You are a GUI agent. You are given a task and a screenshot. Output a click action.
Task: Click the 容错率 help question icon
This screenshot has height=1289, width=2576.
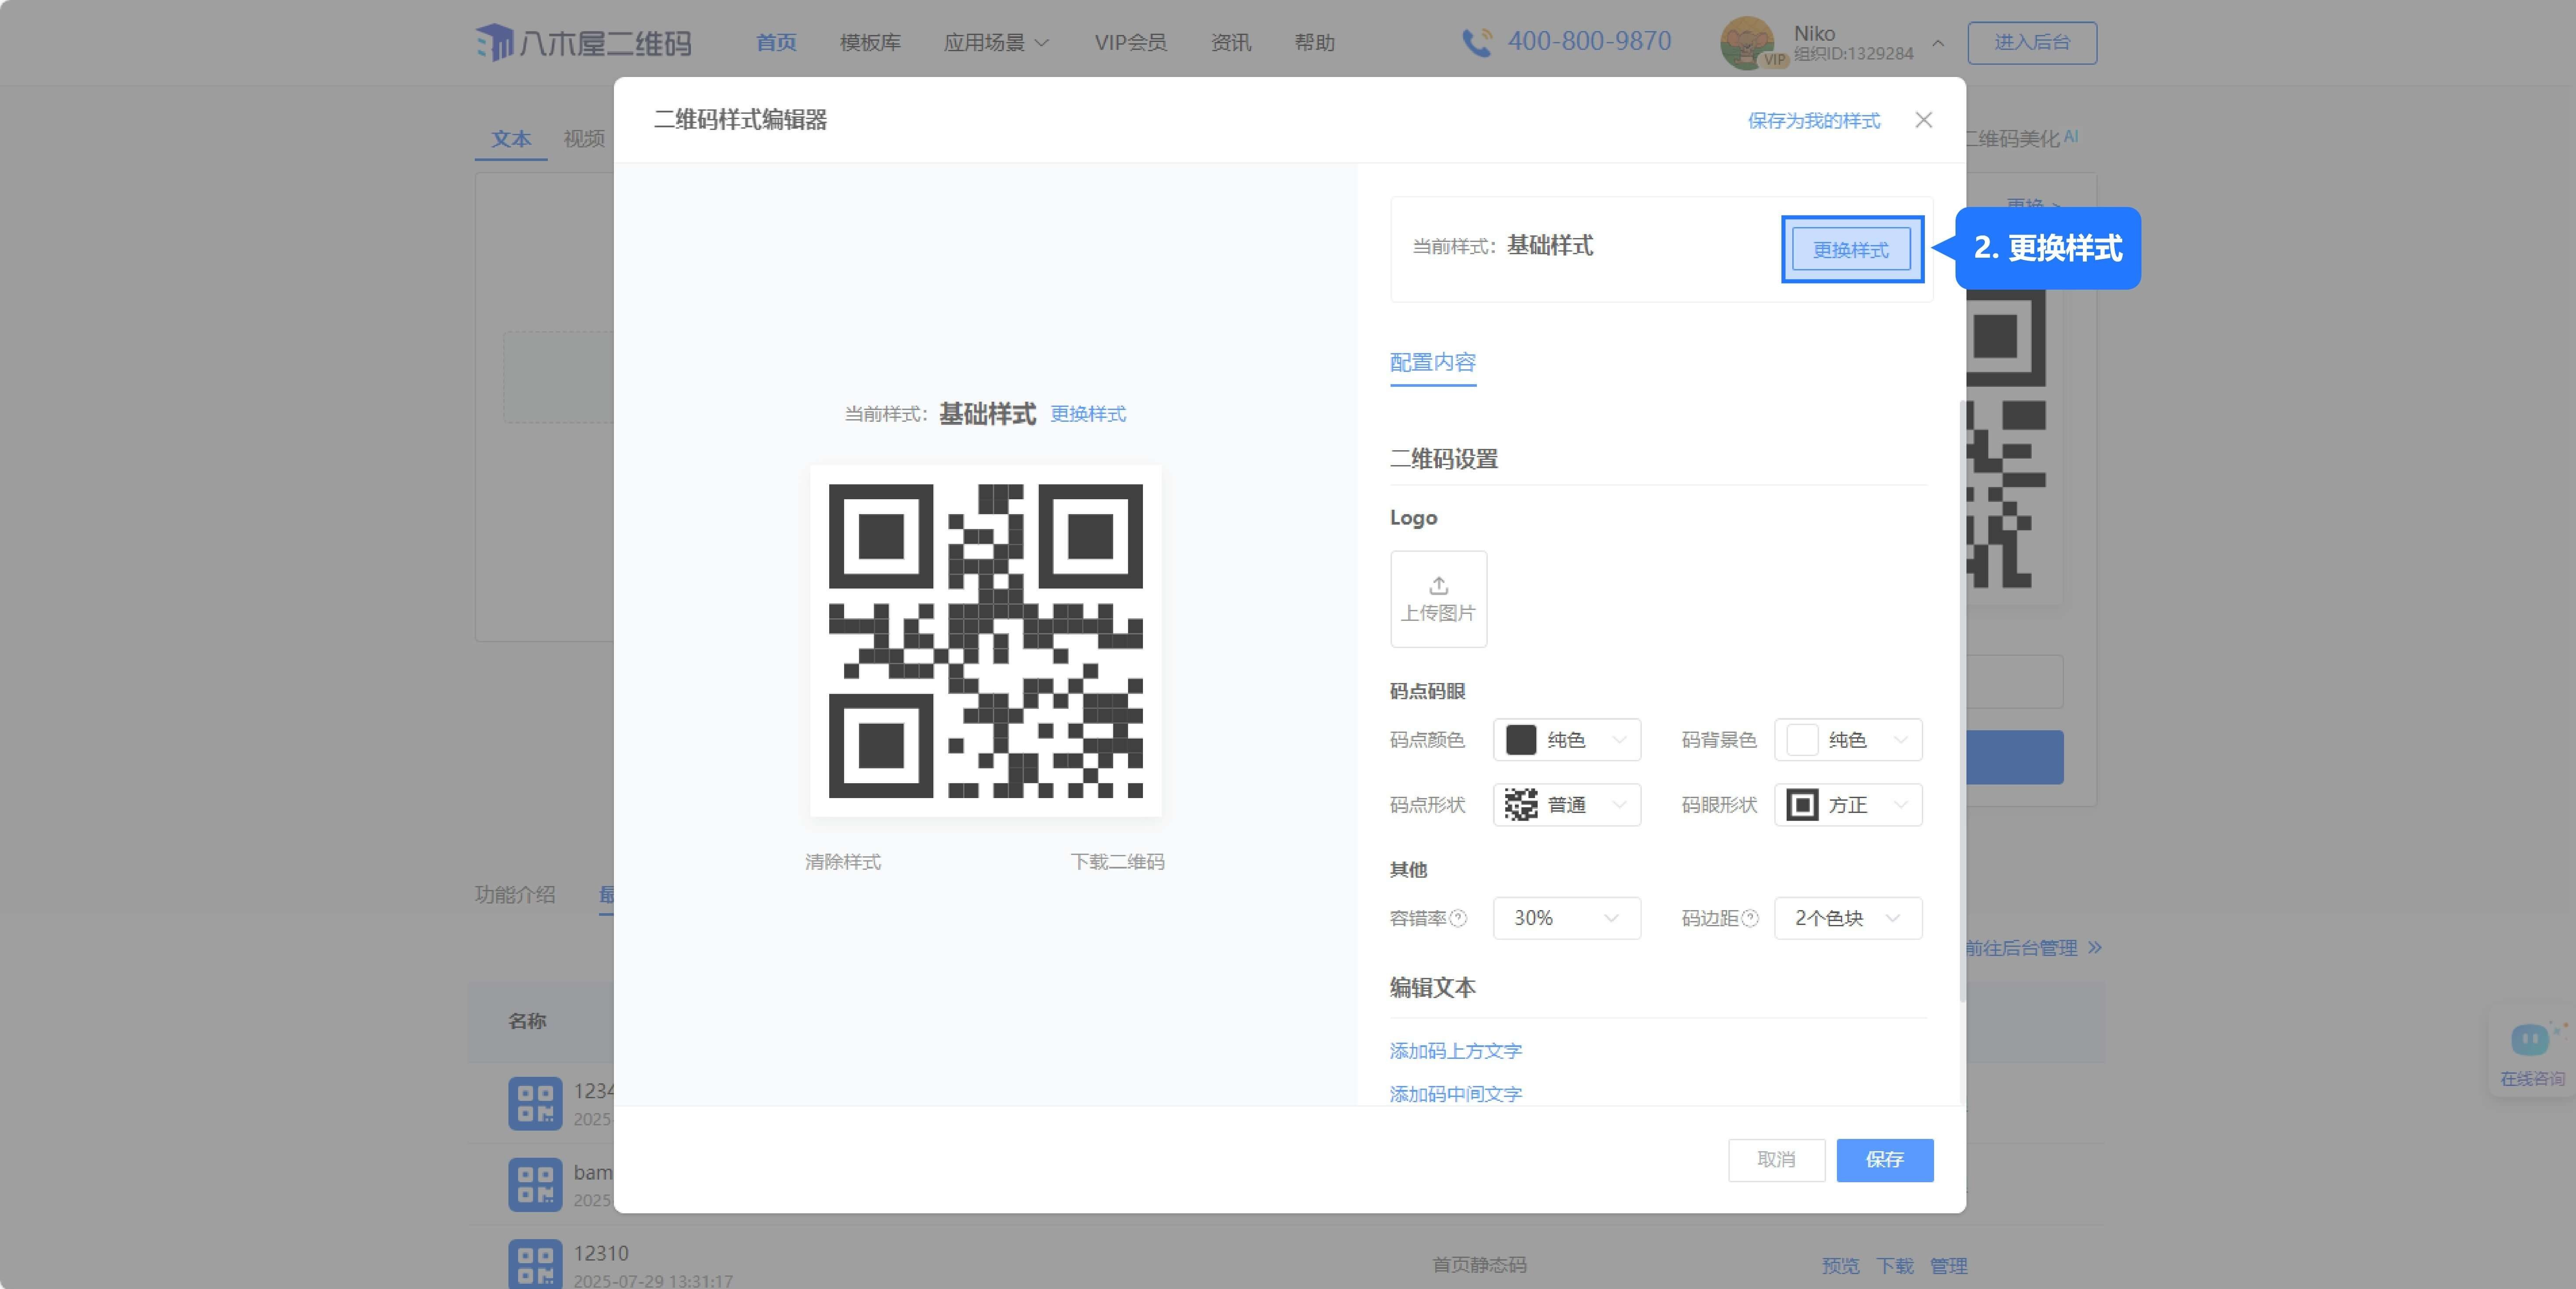point(1459,918)
